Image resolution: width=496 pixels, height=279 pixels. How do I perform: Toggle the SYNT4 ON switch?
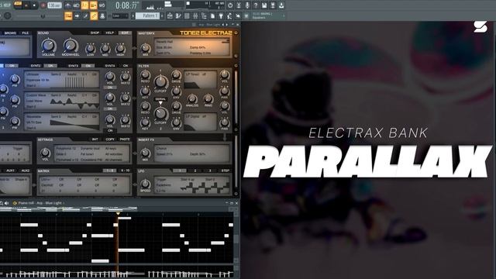(x=126, y=66)
